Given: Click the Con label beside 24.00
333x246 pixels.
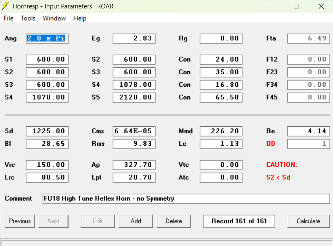Looking at the screenshot, I should 185,59.
